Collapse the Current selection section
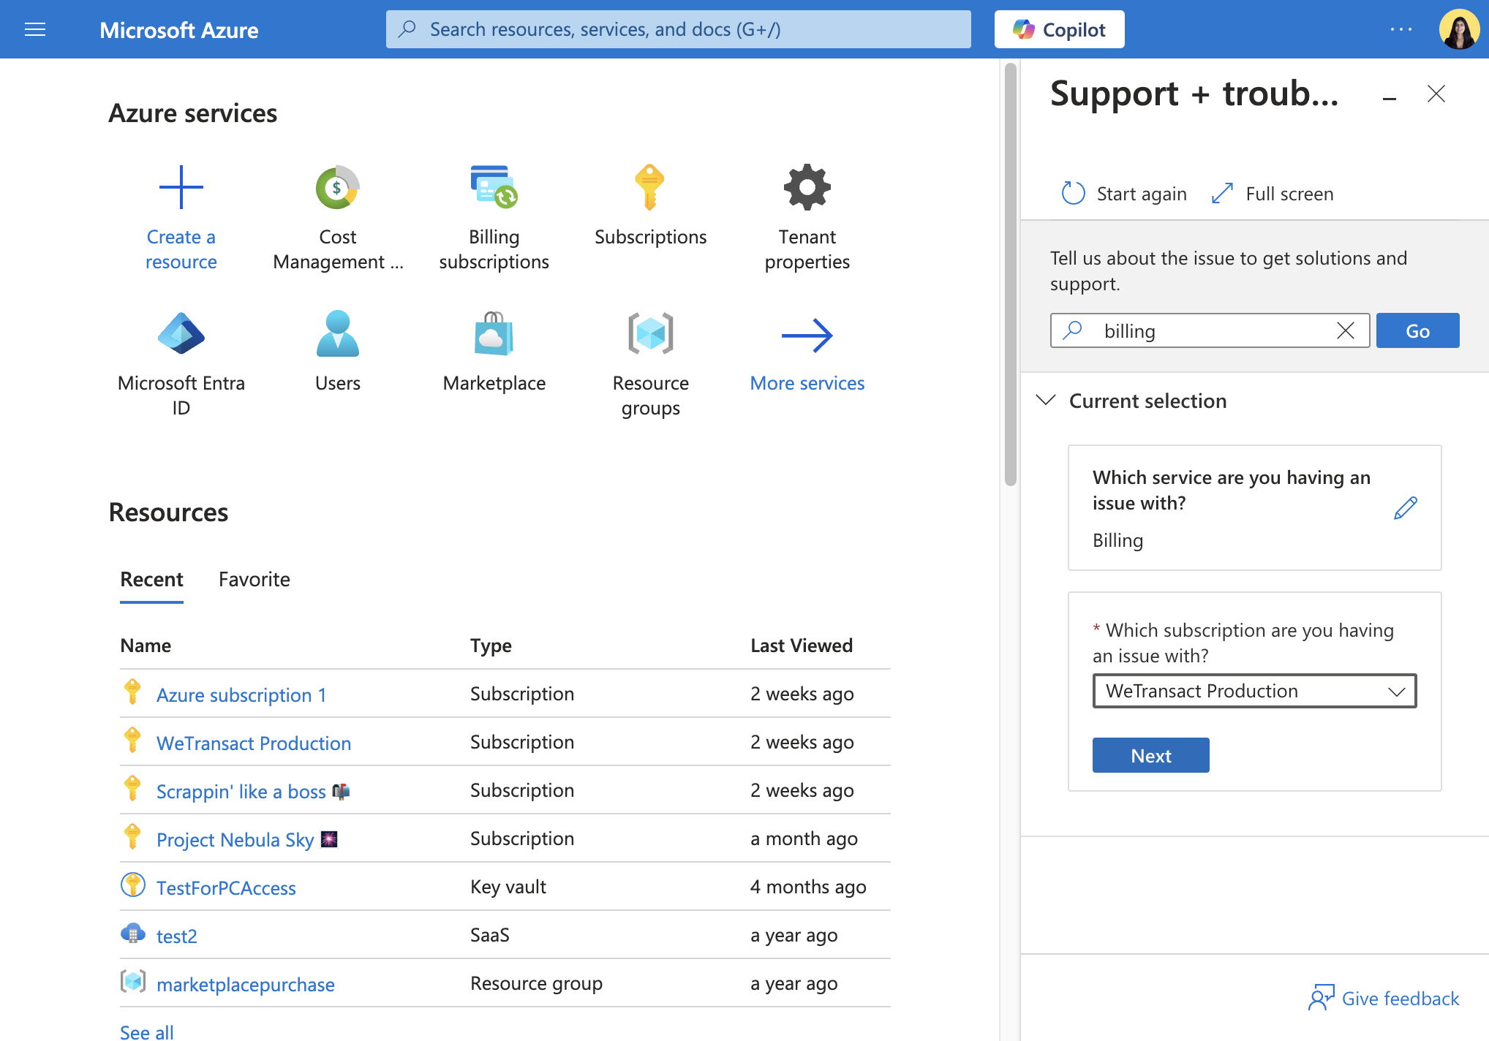The image size is (1489, 1041). pyautogui.click(x=1046, y=400)
